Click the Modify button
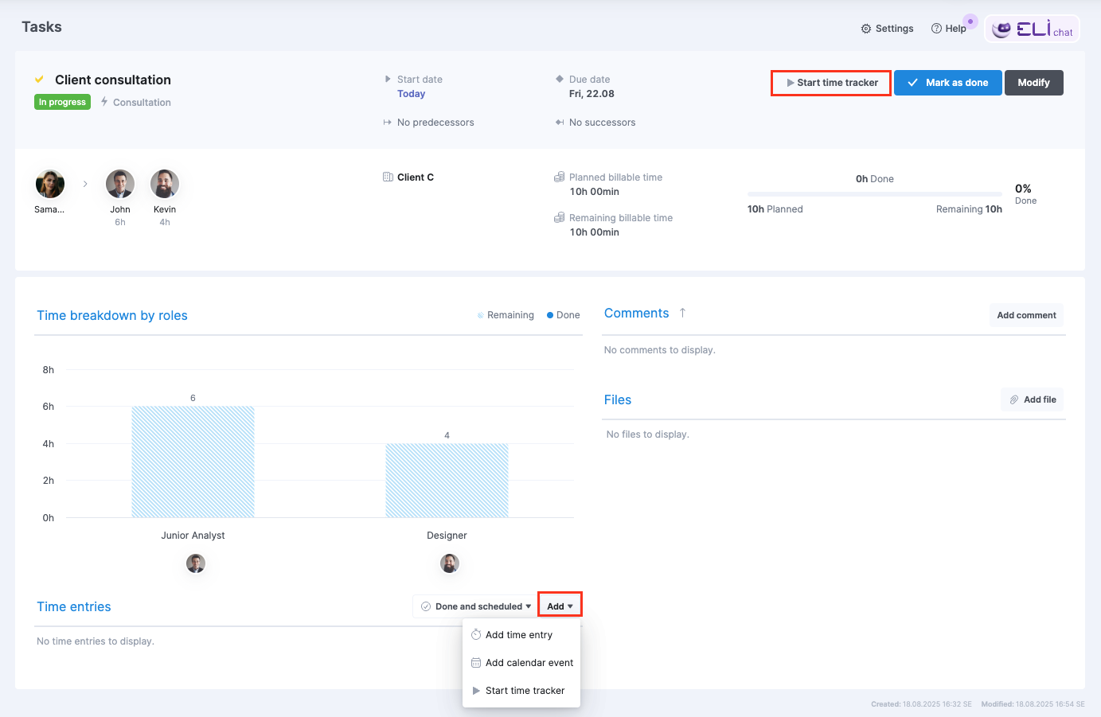 1034,83
